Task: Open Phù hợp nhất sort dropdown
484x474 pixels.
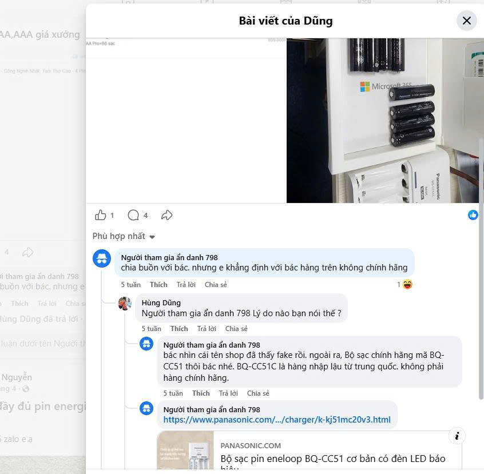Action: click(124, 236)
